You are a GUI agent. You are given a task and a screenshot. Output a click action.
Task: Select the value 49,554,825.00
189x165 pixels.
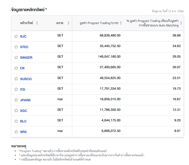pos(110,78)
